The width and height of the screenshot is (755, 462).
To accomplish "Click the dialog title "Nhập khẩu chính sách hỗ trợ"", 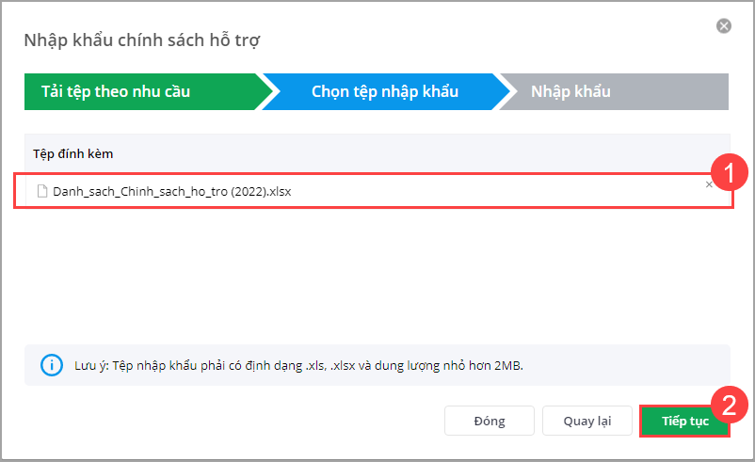I will pyautogui.click(x=141, y=40).
